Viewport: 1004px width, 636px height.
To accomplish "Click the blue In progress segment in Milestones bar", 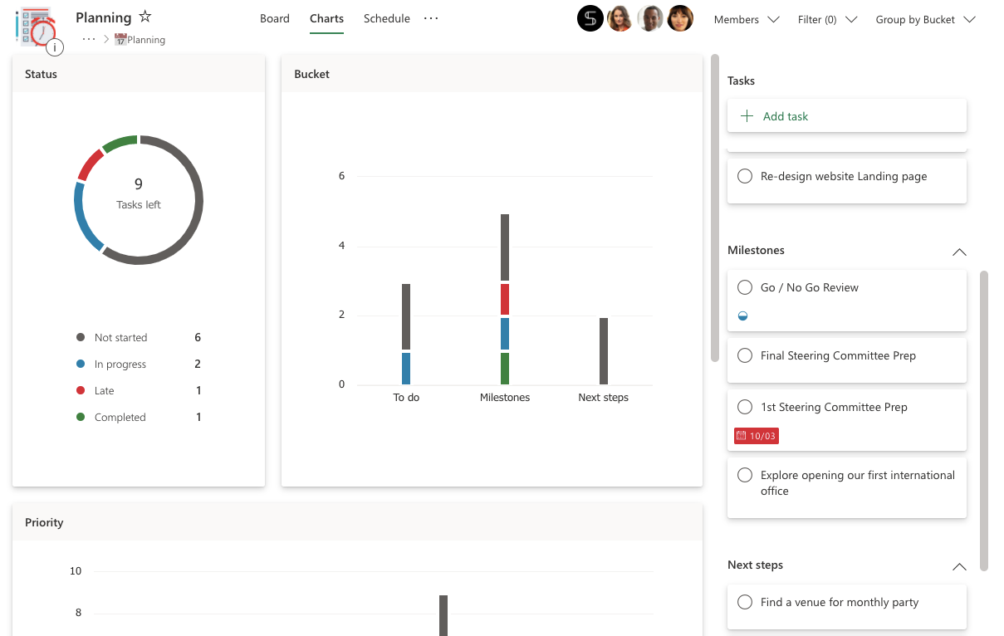I will [505, 334].
